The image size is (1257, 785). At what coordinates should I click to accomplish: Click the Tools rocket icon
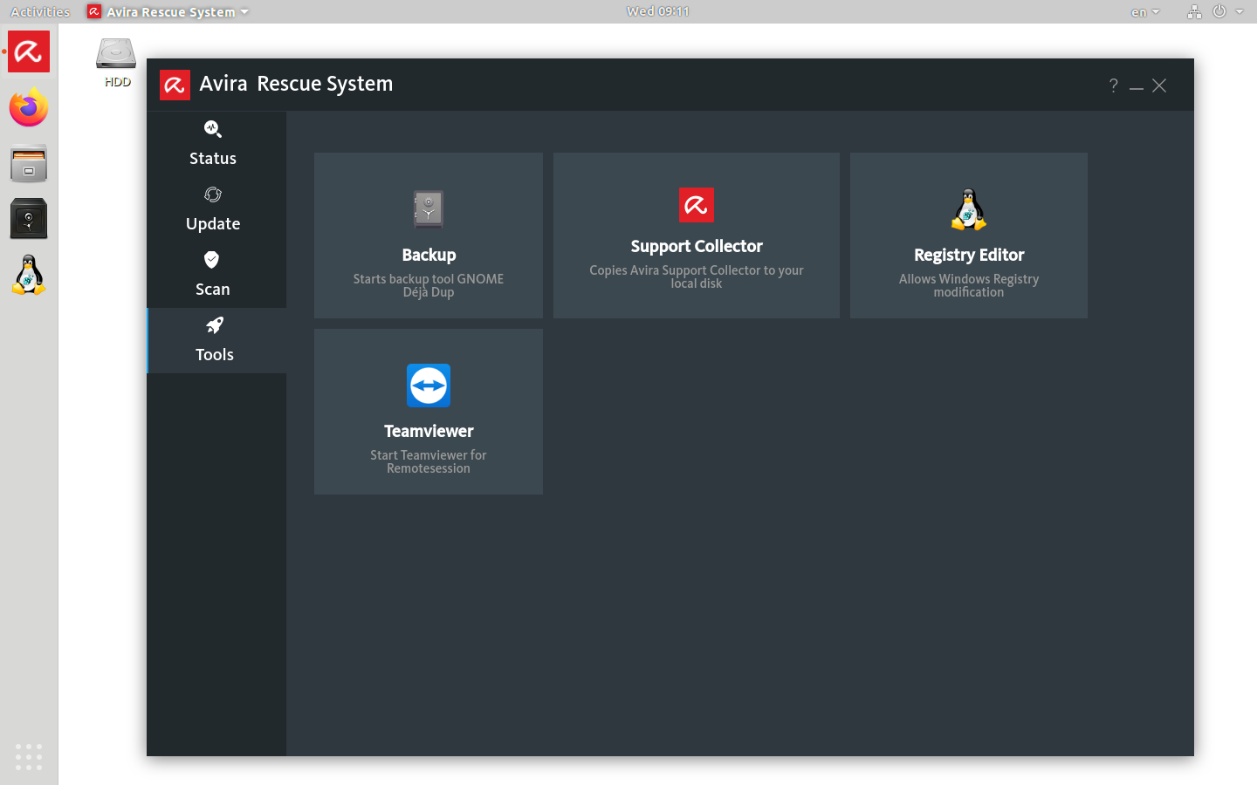215,325
